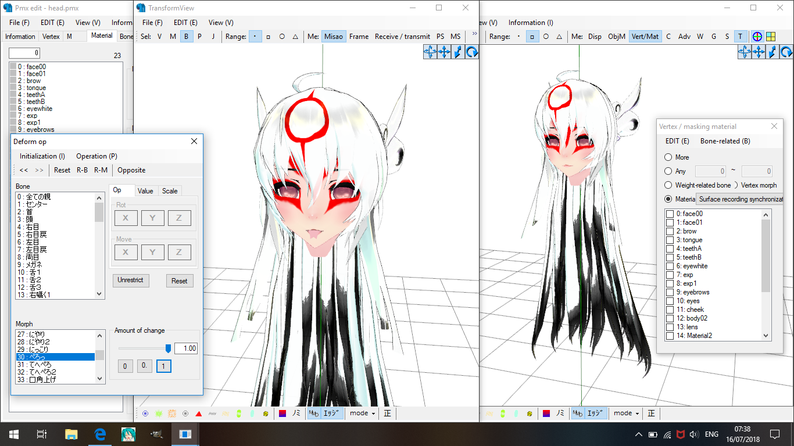Switch to the Vertex tab in Pmx edit

click(x=51, y=36)
